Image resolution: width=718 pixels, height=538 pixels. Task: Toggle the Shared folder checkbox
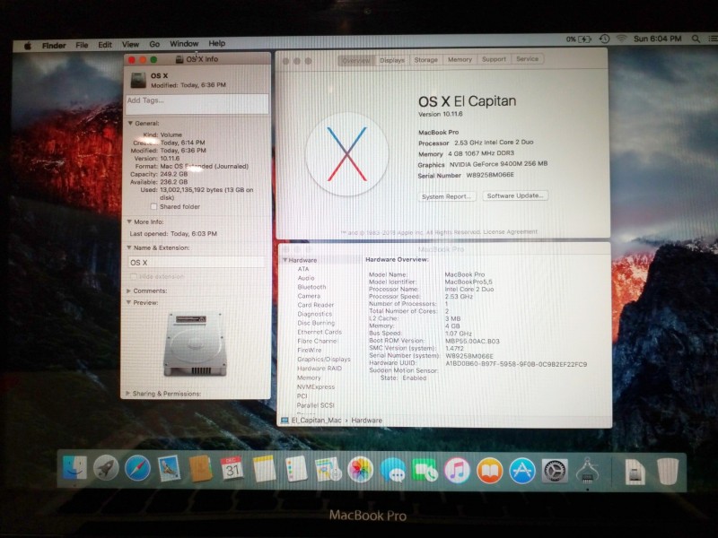pyautogui.click(x=153, y=207)
